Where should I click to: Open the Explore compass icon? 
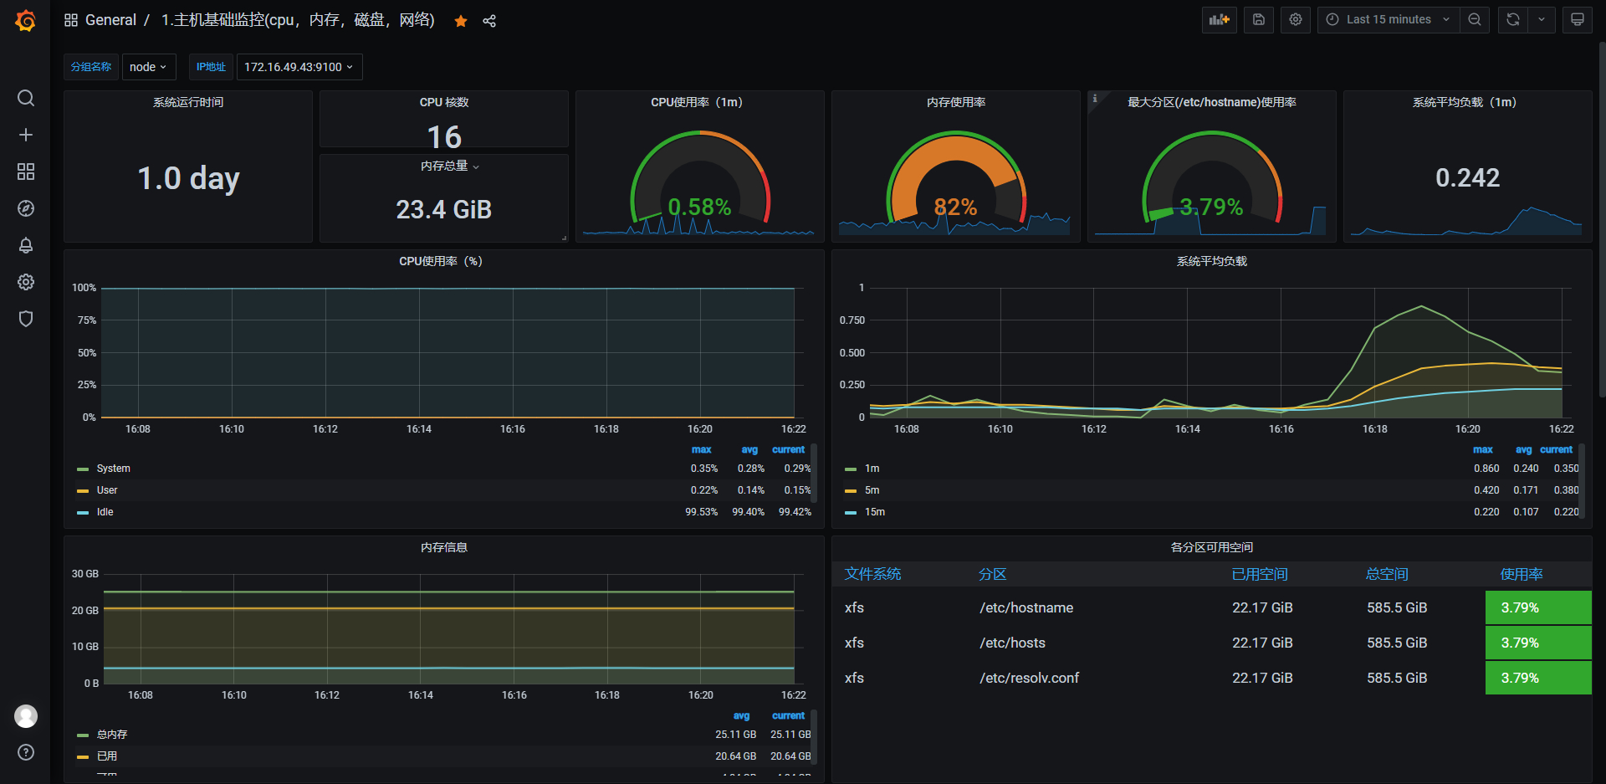coord(26,208)
